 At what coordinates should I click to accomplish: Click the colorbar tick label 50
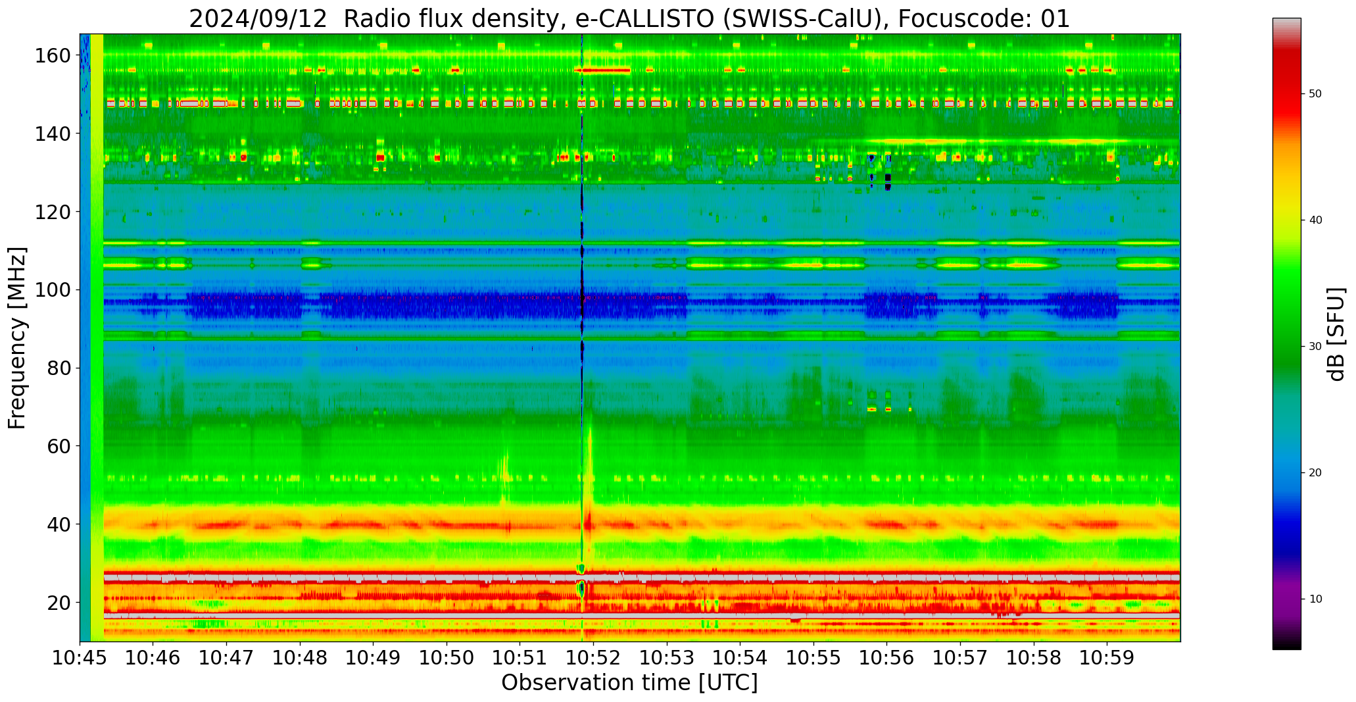(x=1315, y=94)
